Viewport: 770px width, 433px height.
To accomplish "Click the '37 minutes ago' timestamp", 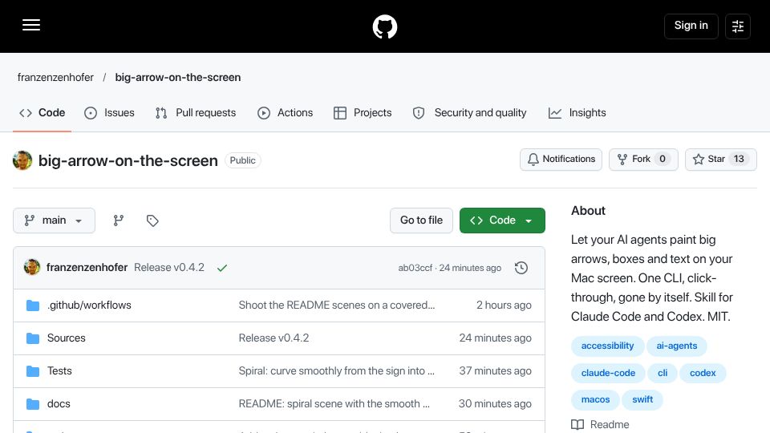I will point(495,371).
